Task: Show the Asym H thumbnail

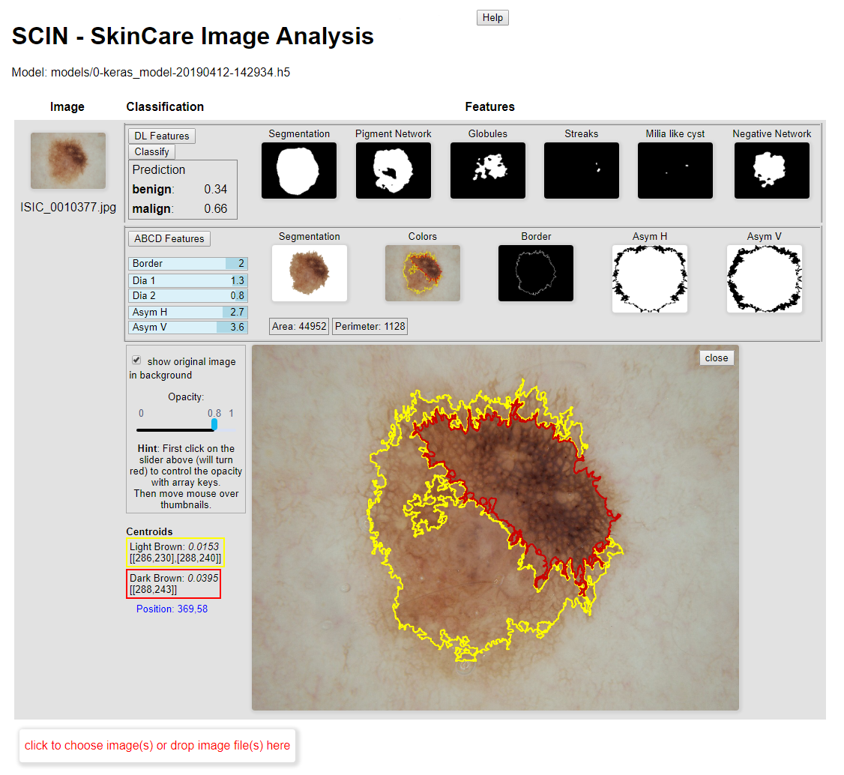Action: pyautogui.click(x=650, y=279)
